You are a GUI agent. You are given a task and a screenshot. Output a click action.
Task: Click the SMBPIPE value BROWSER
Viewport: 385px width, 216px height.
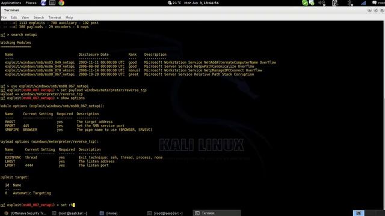point(30,130)
